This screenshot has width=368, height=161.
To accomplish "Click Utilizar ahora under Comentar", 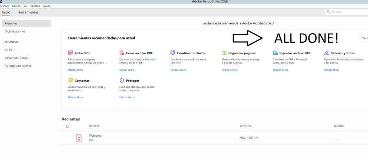I will (76, 97).
